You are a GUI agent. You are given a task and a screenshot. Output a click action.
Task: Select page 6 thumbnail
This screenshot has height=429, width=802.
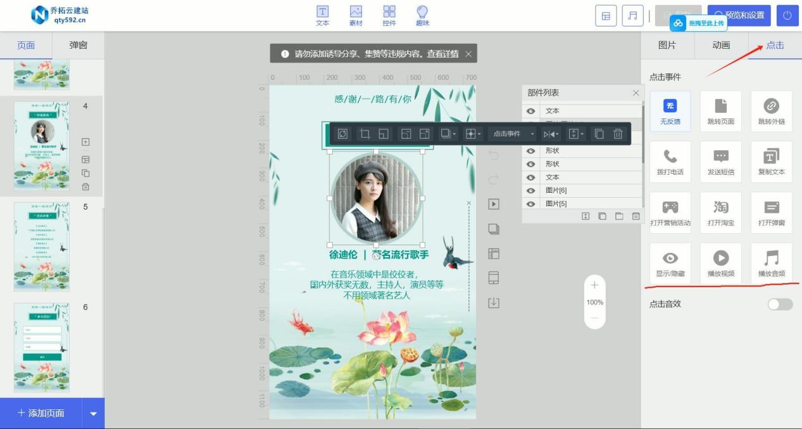(42, 347)
